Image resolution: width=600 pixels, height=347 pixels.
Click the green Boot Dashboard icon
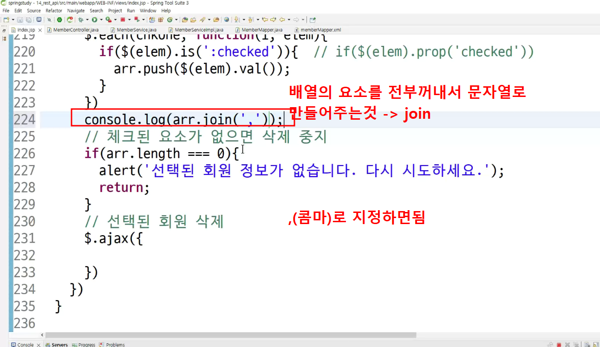click(x=59, y=19)
